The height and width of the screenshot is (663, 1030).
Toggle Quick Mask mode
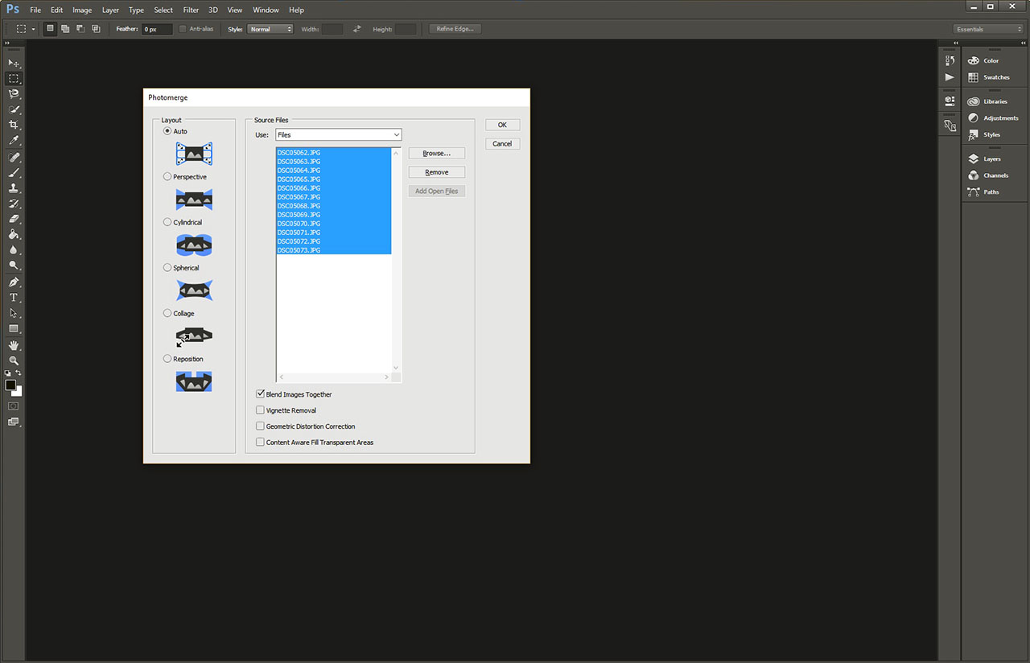(14, 406)
